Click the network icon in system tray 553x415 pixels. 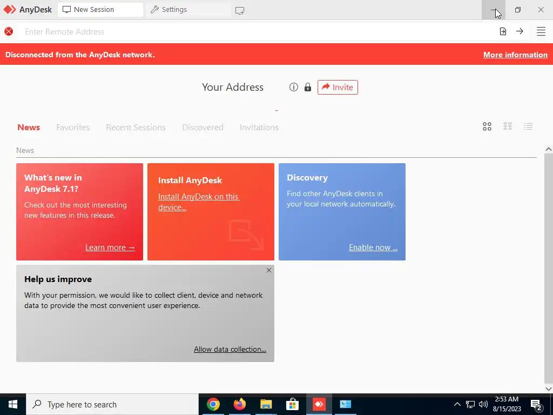[470, 404]
